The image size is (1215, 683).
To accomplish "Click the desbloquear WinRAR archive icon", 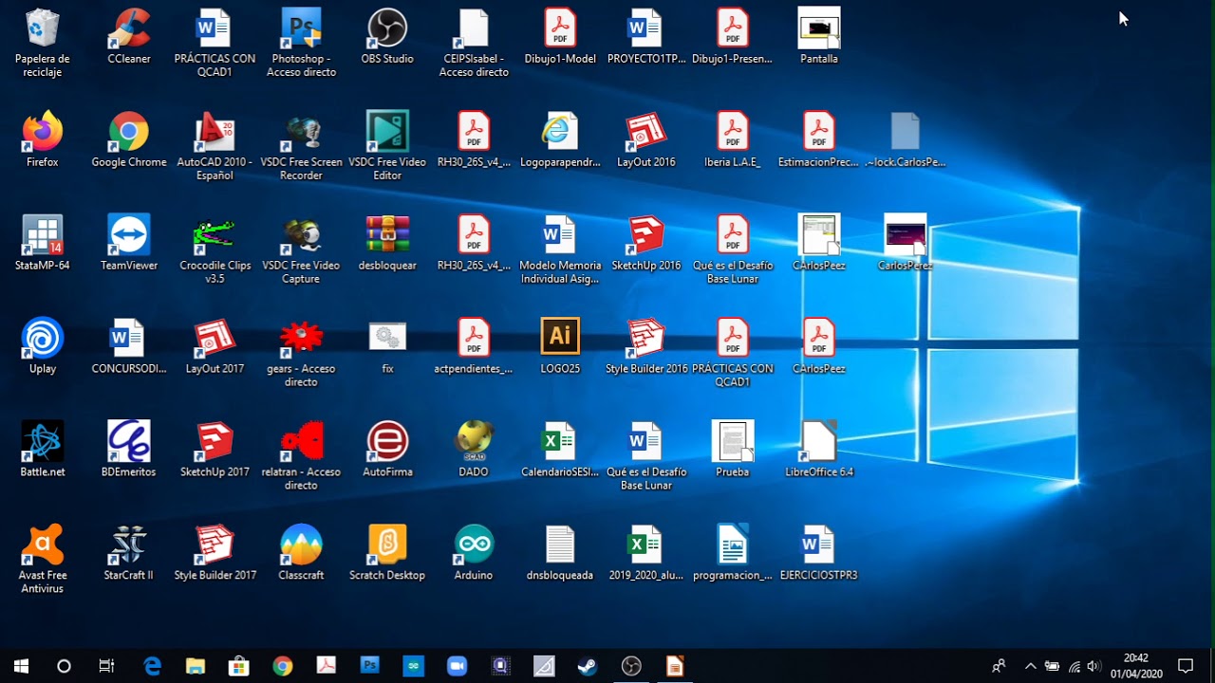I will tap(387, 235).
